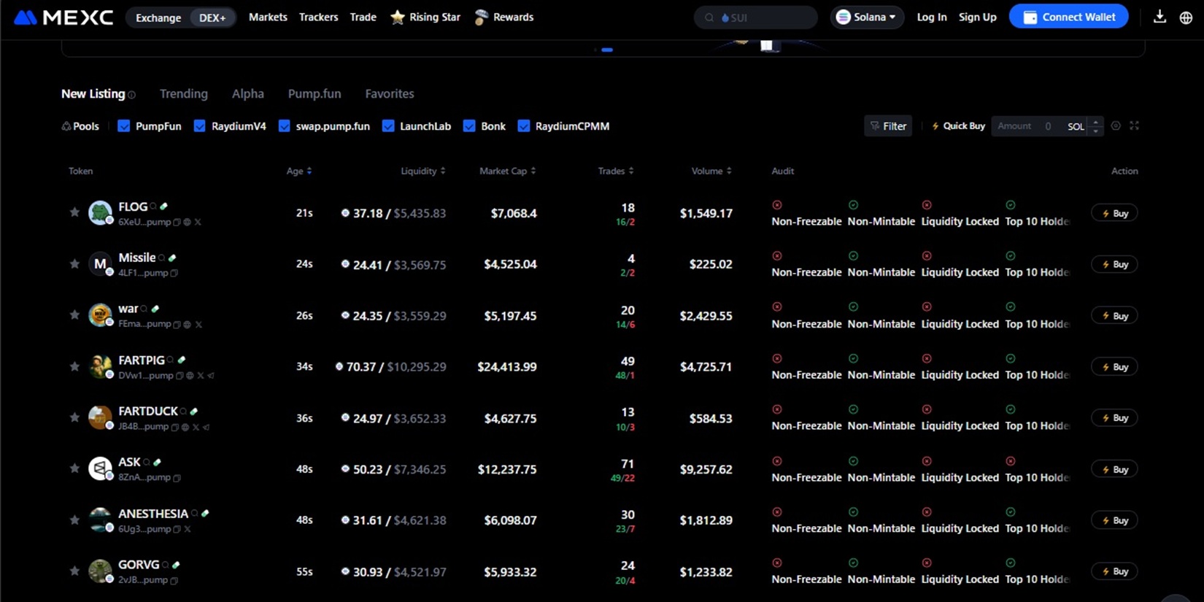Star the ANESTHESIA token
The image size is (1204, 602).
pos(74,520)
